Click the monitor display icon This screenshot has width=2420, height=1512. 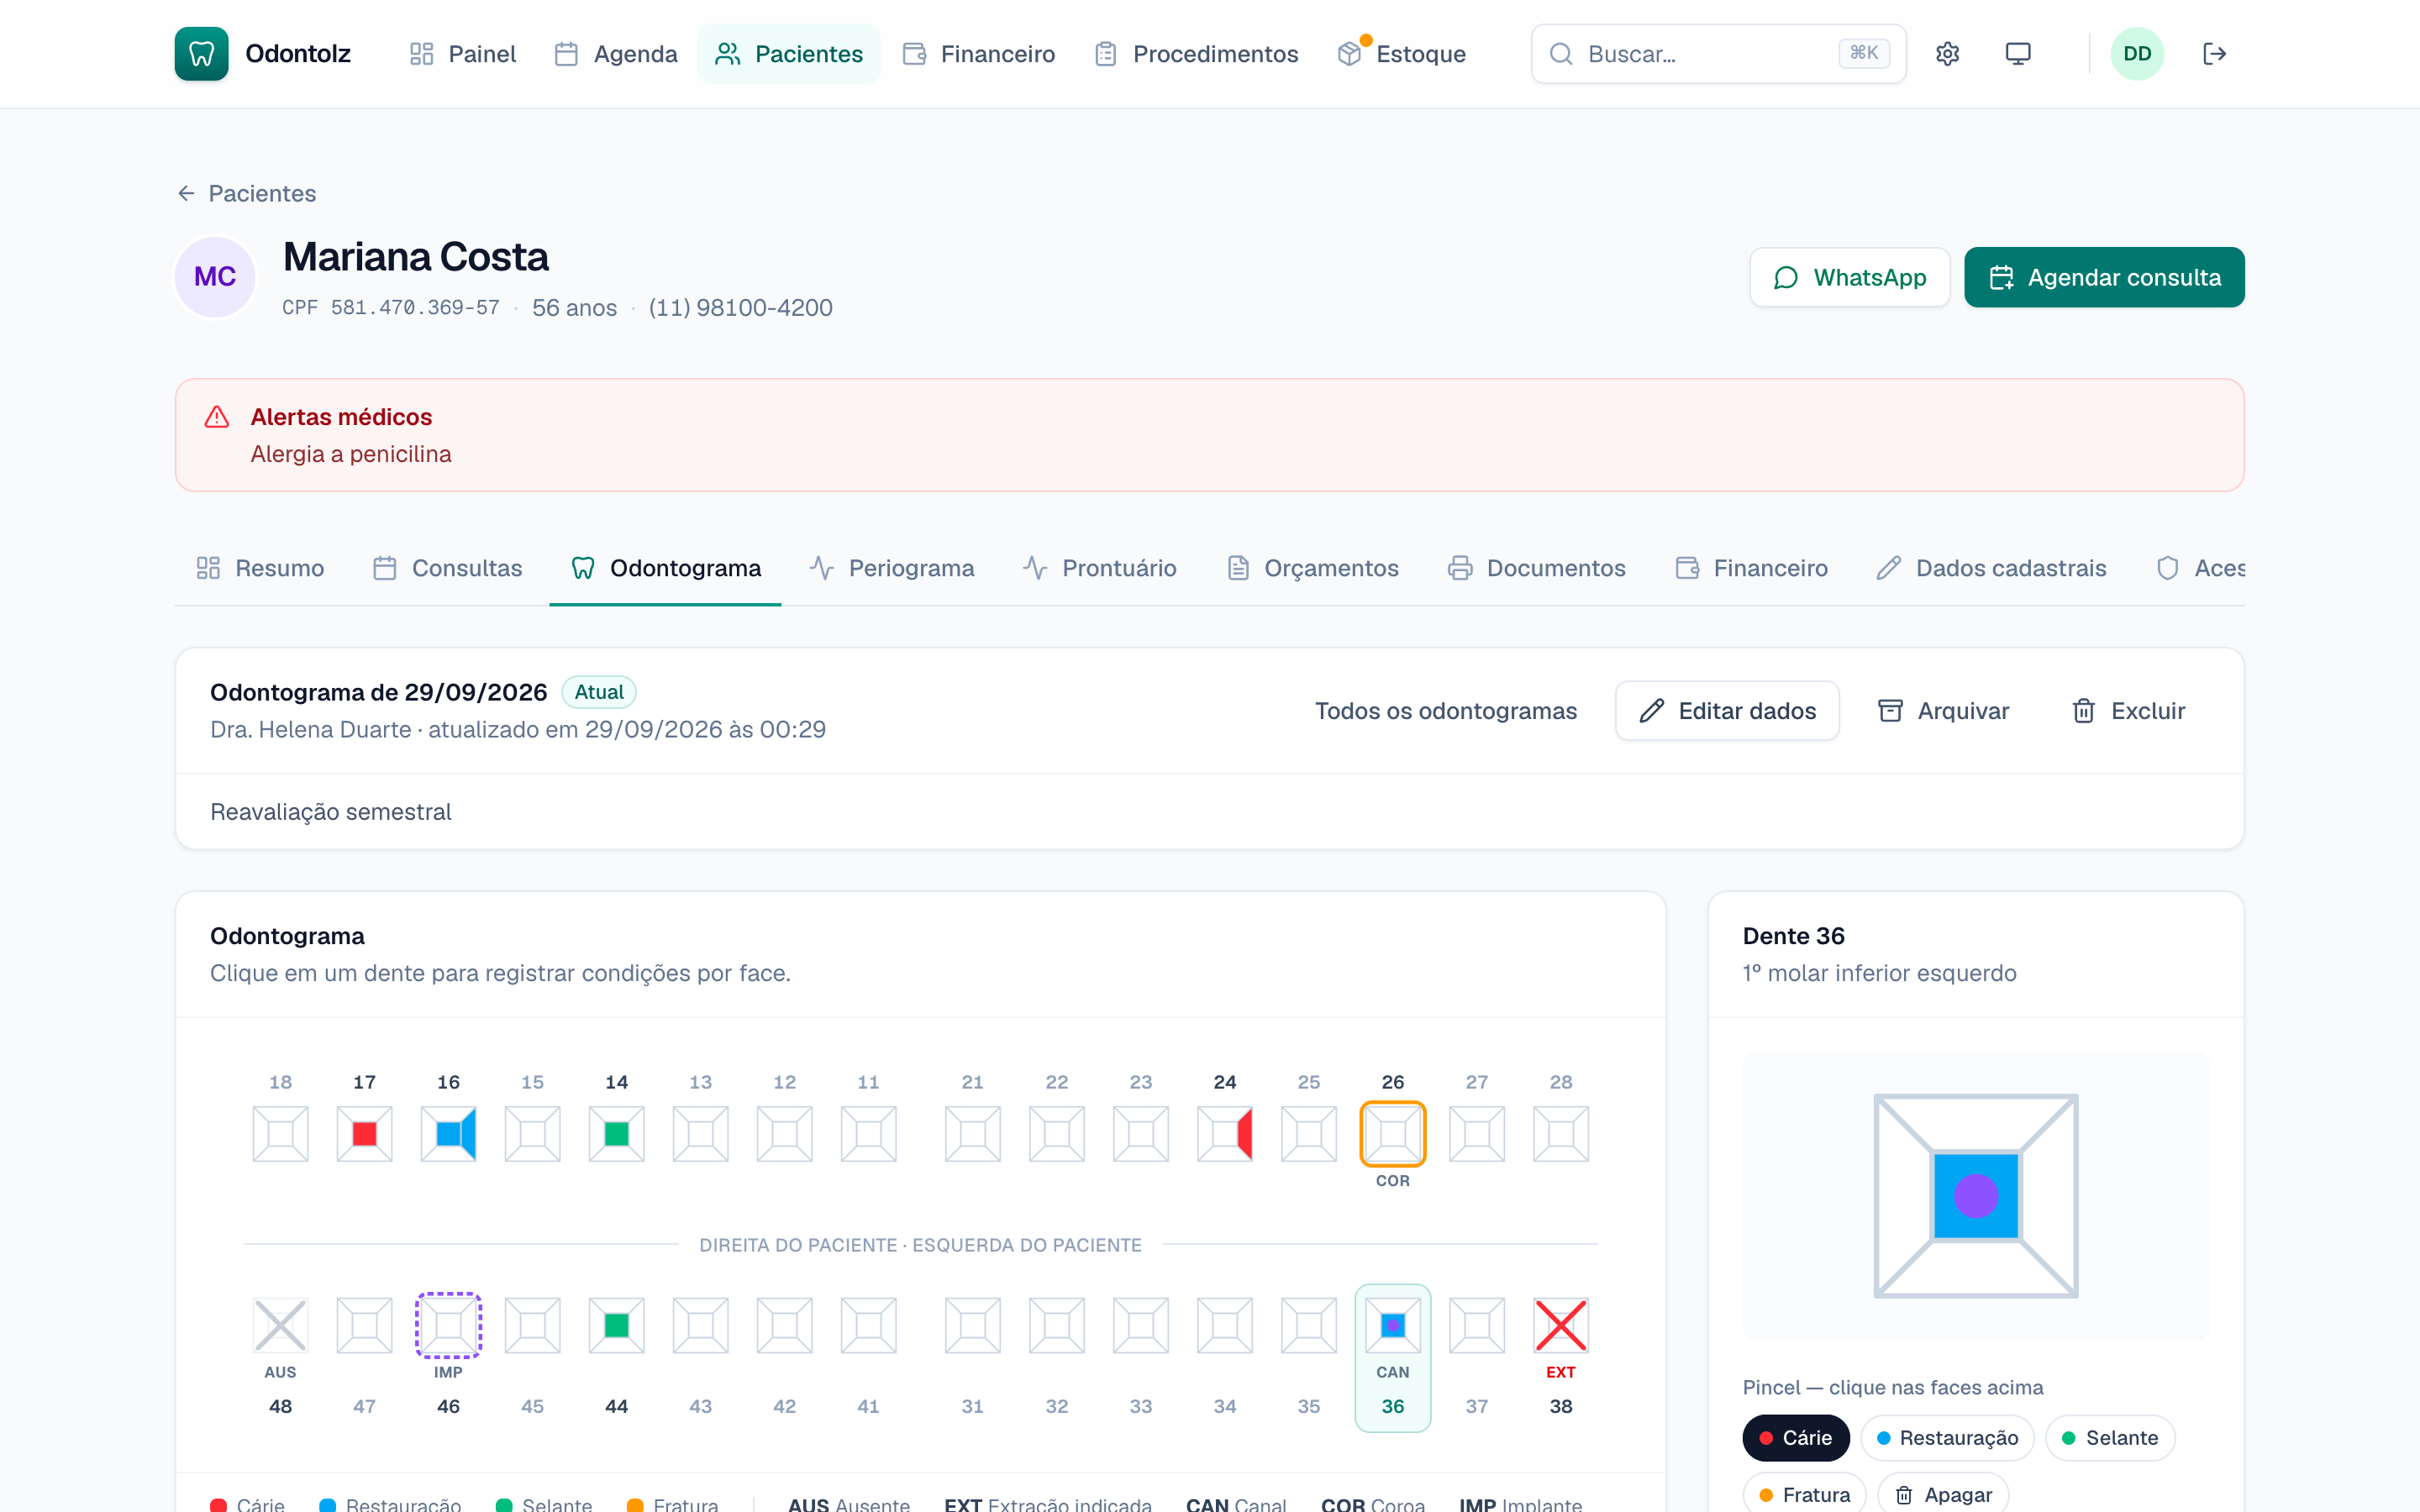tap(2018, 54)
